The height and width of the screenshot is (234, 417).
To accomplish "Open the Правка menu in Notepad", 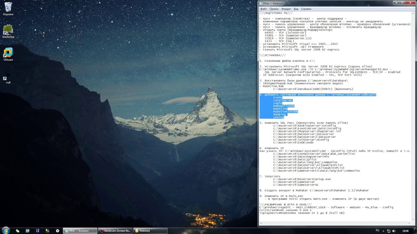I will coord(274,9).
